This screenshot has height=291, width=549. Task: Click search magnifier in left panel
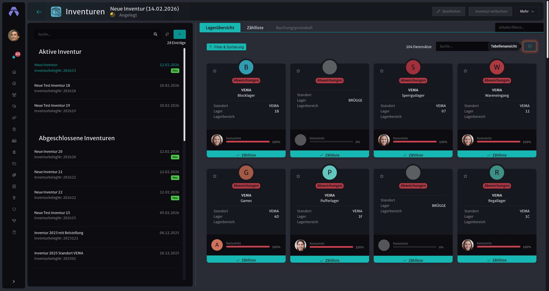pos(155,34)
